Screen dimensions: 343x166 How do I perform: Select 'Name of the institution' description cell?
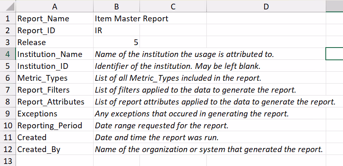117,54
